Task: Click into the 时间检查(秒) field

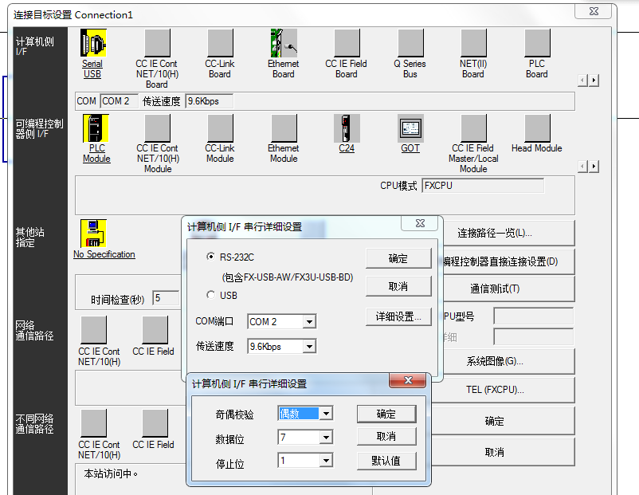Action: [x=165, y=298]
